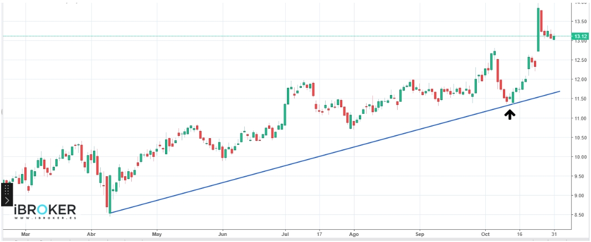
Task: Click the Oct label on time axis
Action: tap(485, 234)
